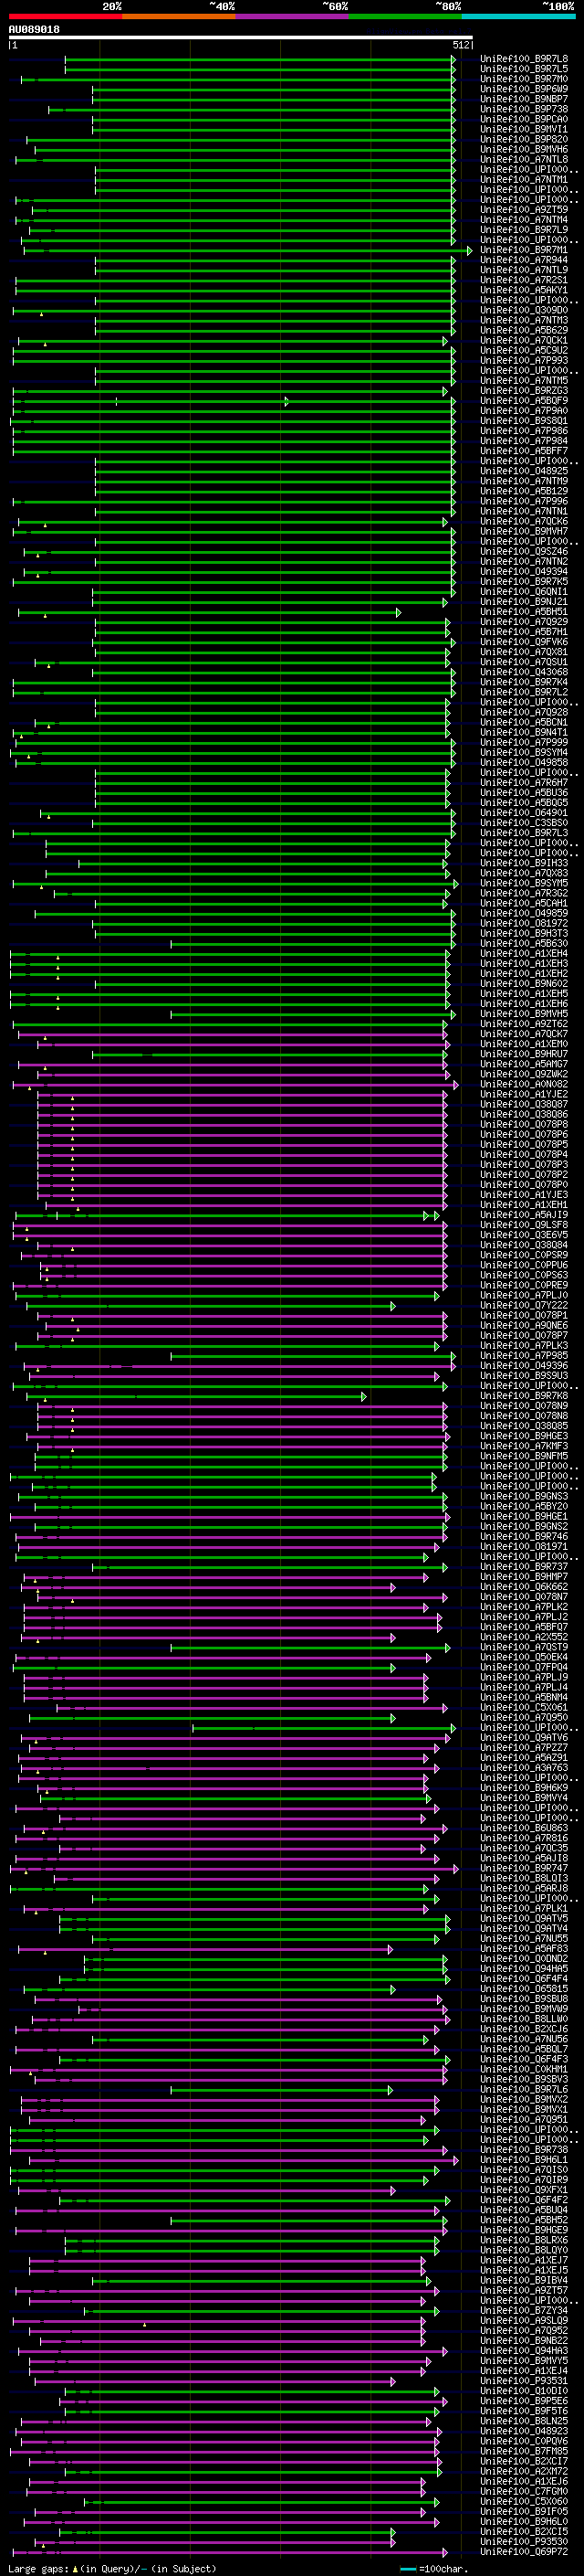Click the UniRef100_C7FGM0 label
The width and height of the screenshot is (584, 2576).
pyautogui.click(x=524, y=2491)
